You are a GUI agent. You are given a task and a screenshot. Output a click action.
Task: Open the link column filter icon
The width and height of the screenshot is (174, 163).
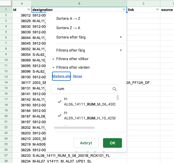pyautogui.click(x=157, y=10)
